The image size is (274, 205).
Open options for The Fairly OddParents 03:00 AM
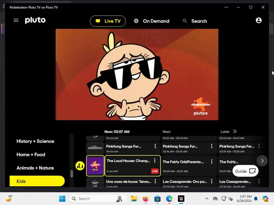[x=212, y=161]
